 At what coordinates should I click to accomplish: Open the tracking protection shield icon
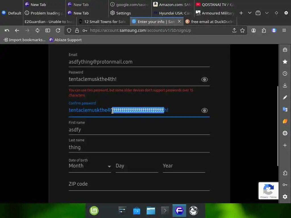pos(69,30)
